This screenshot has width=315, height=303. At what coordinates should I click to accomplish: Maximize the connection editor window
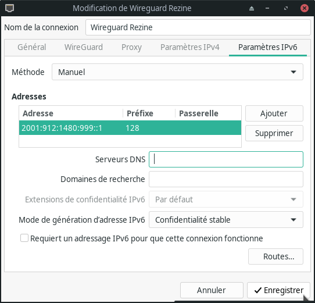point(286,9)
